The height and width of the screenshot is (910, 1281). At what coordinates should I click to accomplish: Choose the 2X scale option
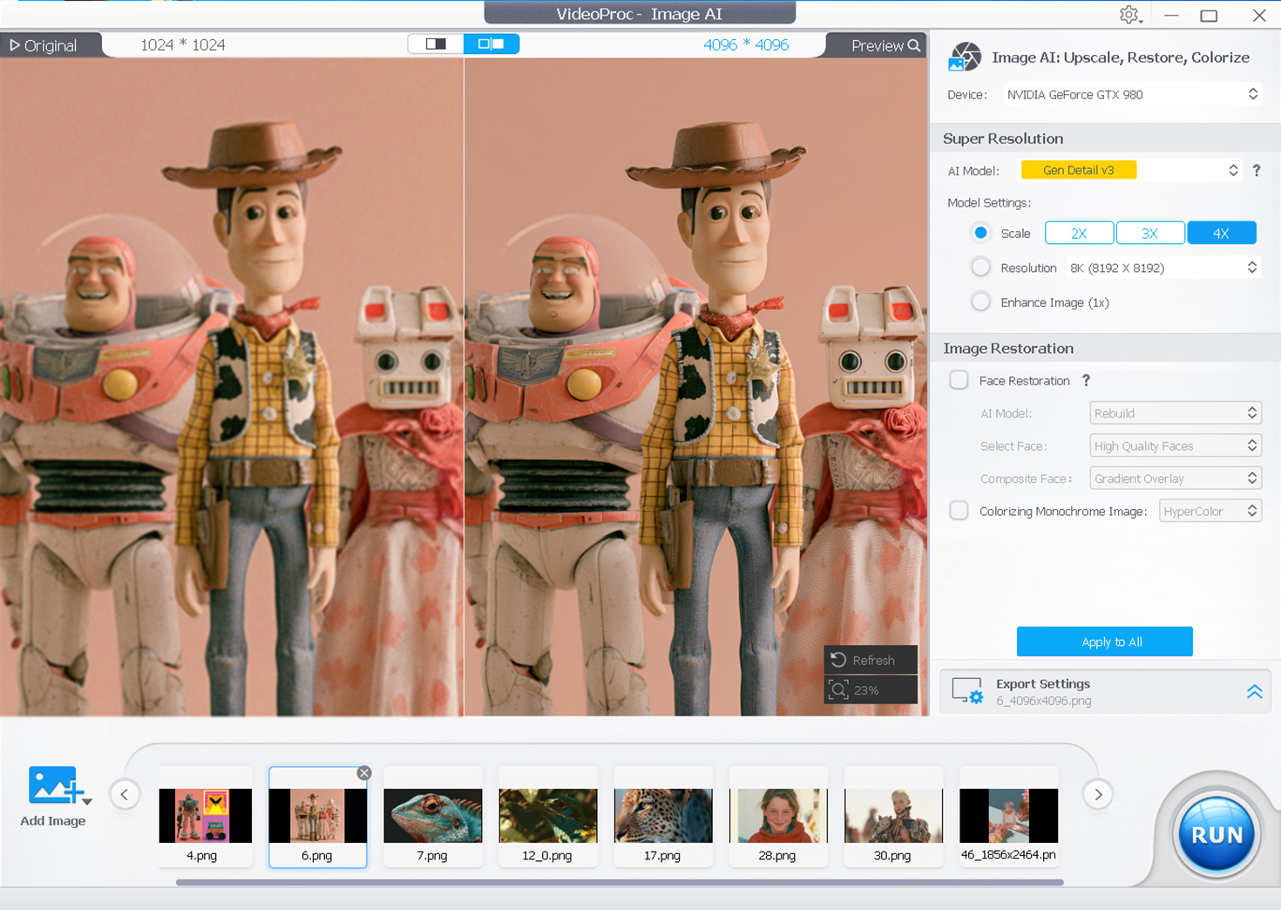click(1079, 233)
